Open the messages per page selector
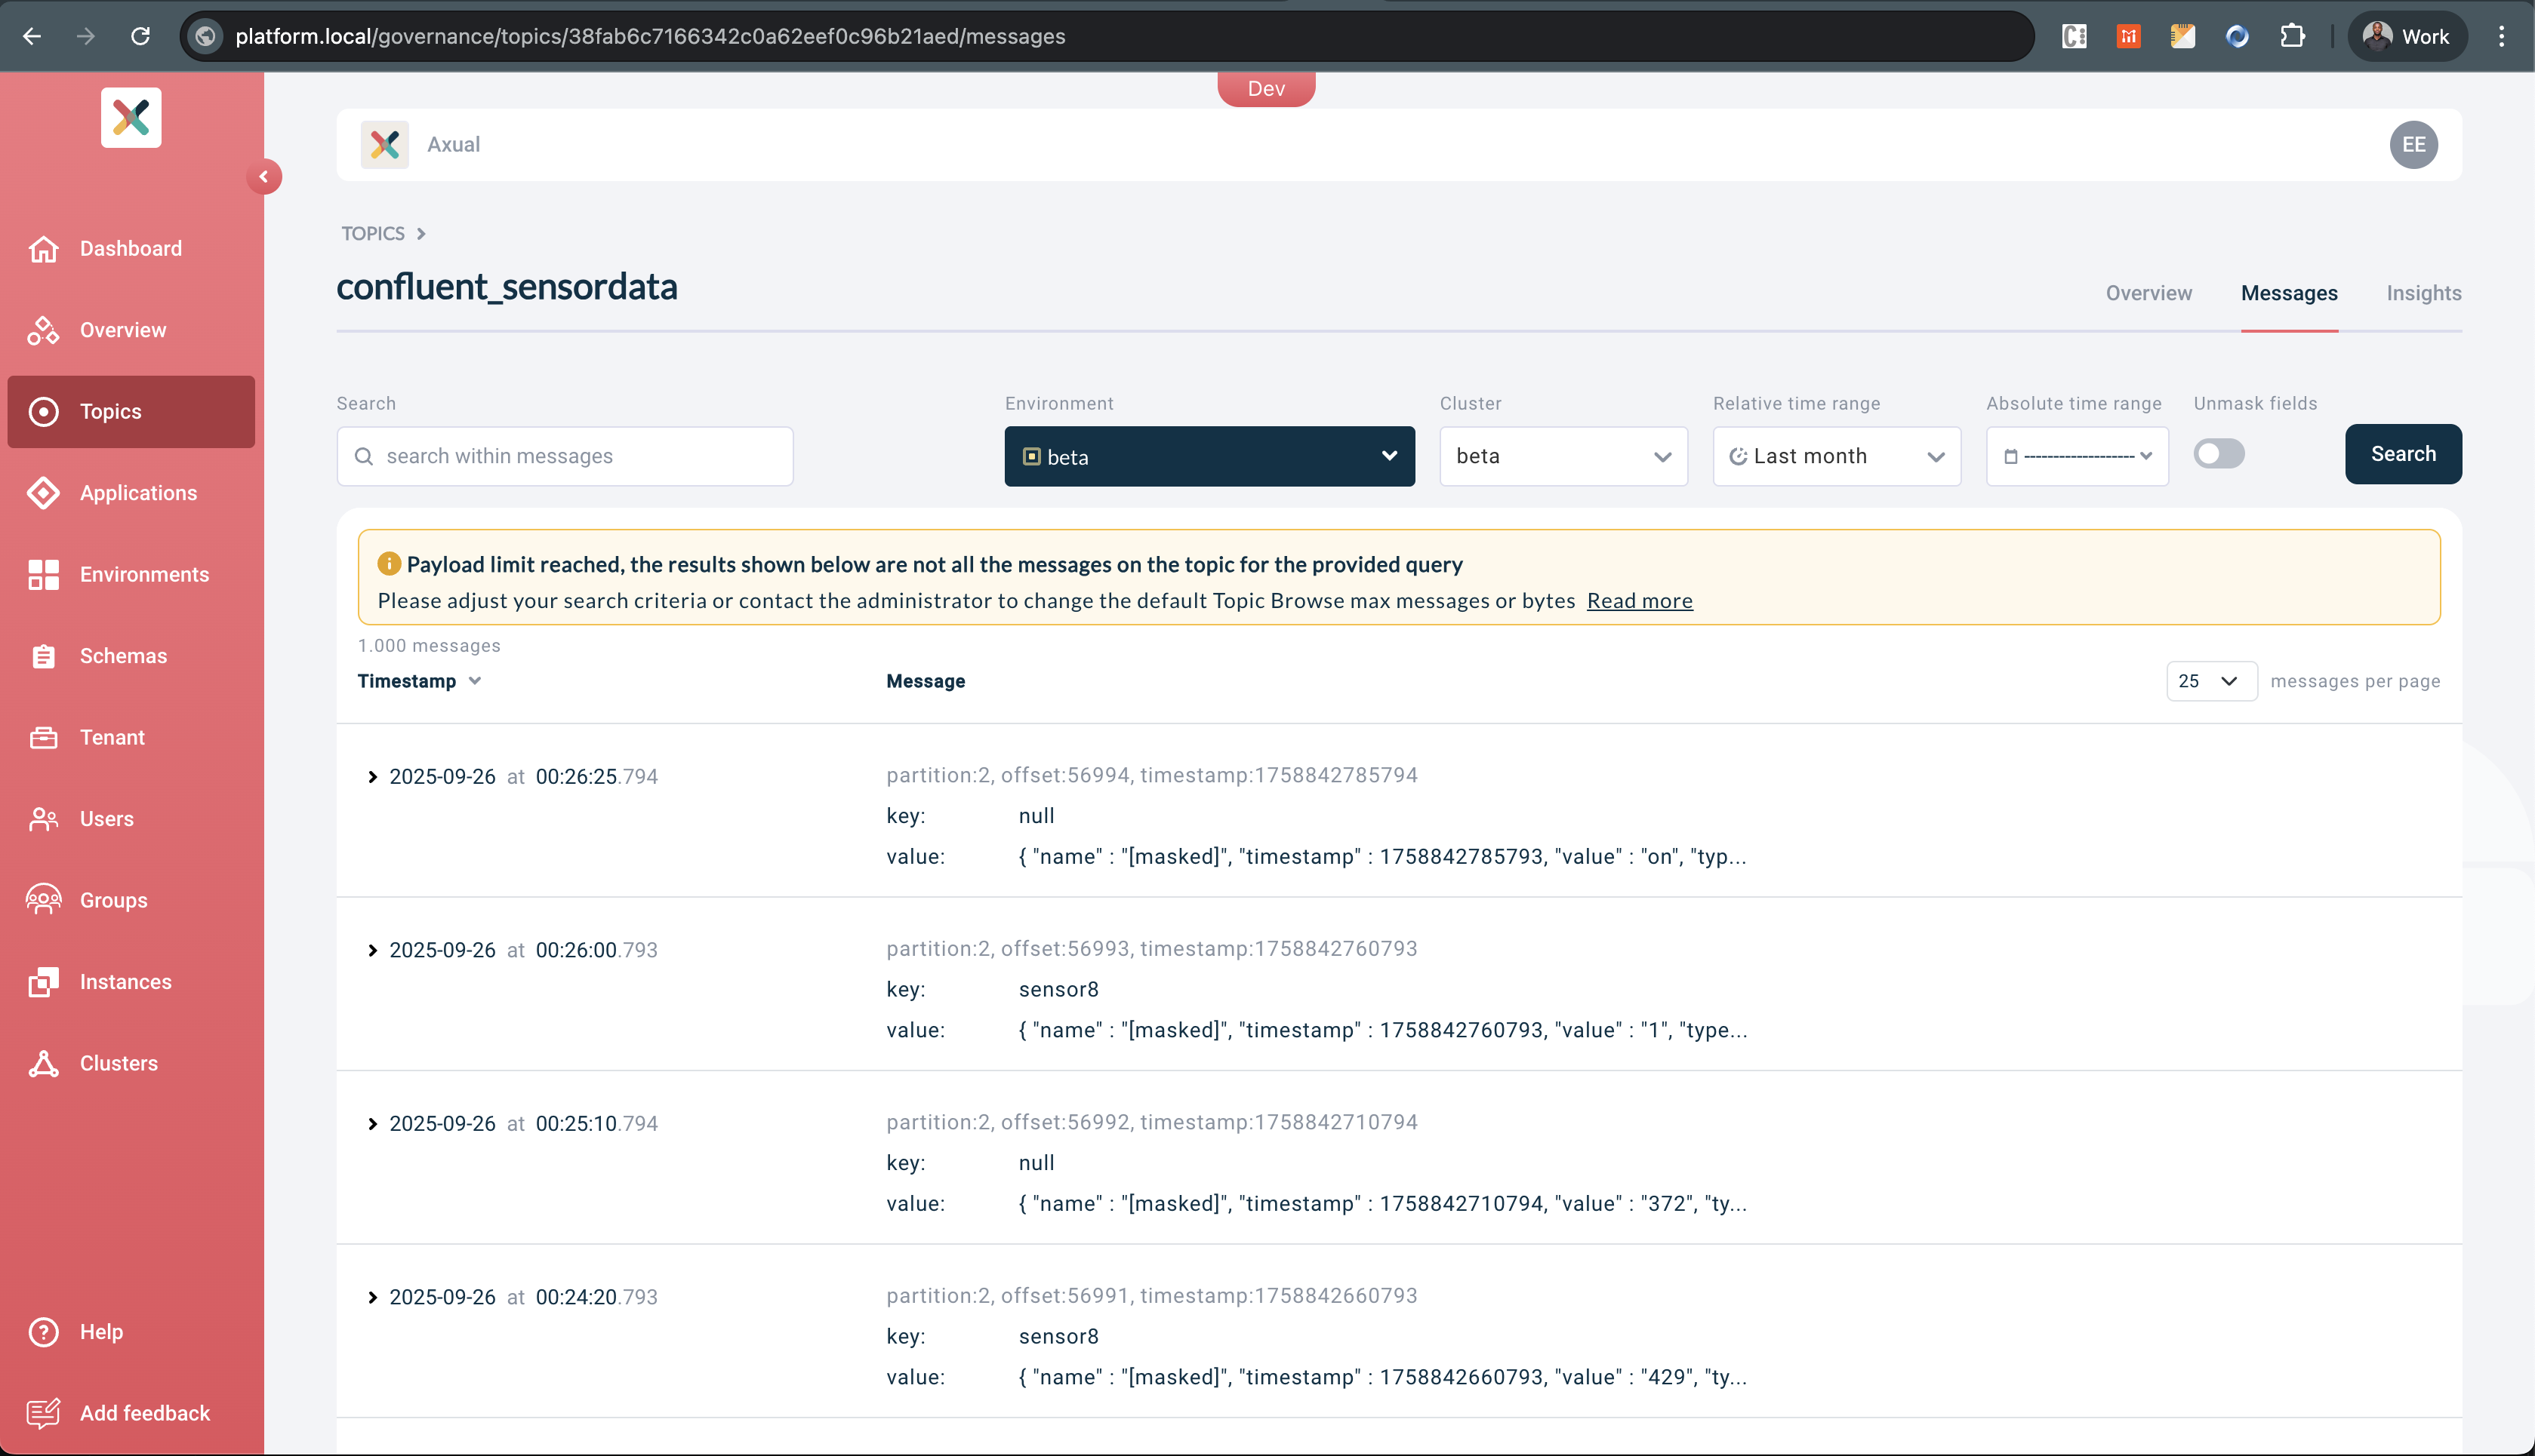The height and width of the screenshot is (1456, 2535). 2211,681
